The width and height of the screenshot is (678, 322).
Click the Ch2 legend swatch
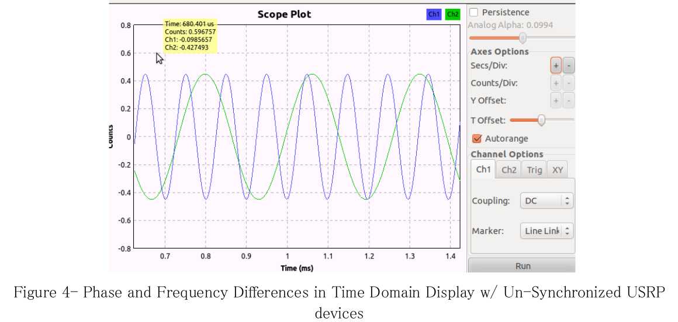tap(453, 14)
